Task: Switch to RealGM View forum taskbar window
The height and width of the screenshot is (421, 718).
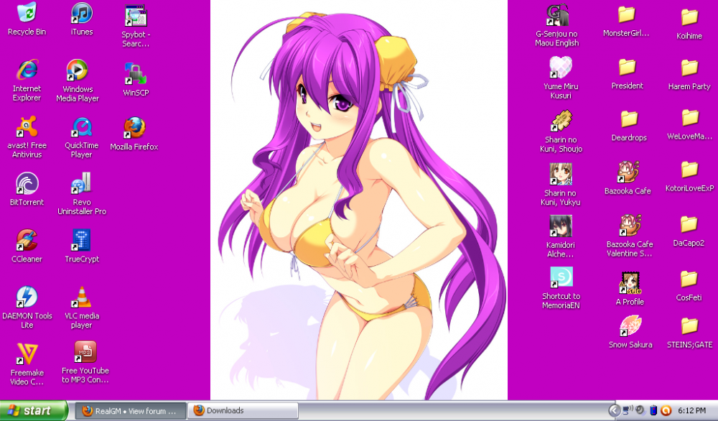Action: [130, 411]
